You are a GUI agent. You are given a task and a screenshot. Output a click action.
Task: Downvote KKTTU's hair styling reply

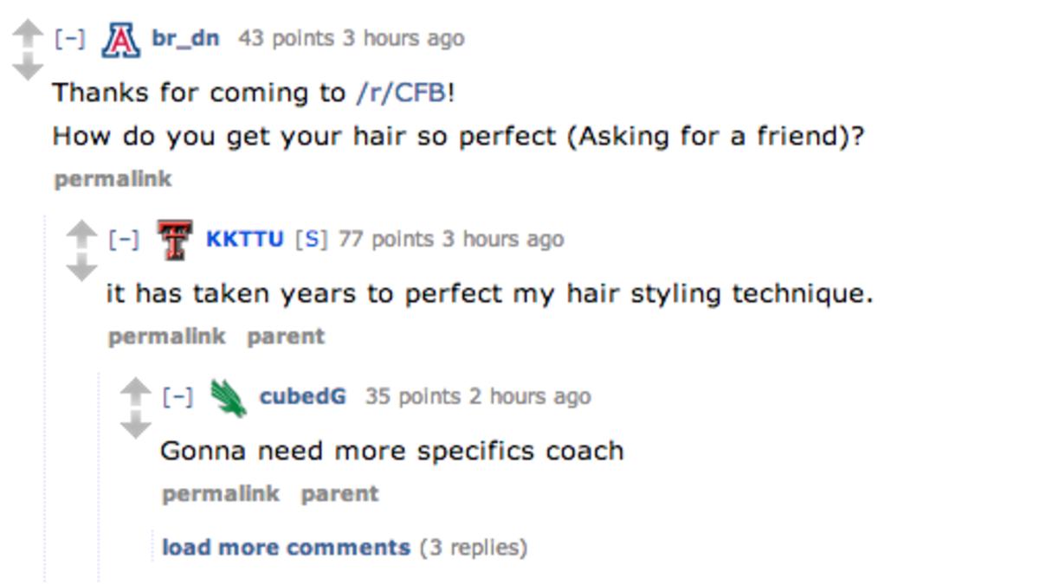click(x=82, y=267)
